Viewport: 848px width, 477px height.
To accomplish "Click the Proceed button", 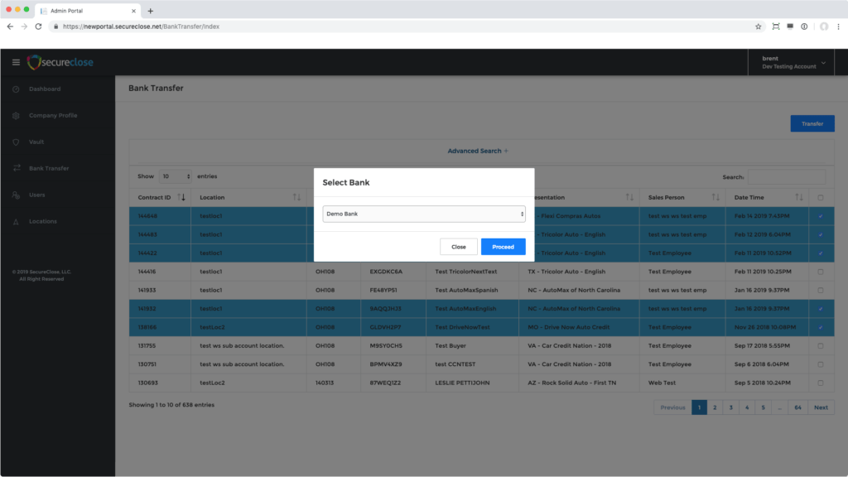I will coord(503,247).
